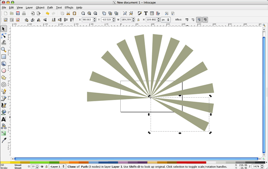The image size is (268, 169).
Task: Select the Ellipse tool
Action: [x=4, y=71]
